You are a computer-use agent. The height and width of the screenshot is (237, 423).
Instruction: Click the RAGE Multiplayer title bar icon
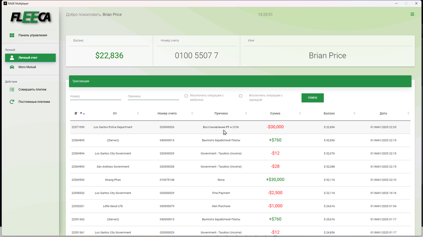tap(5, 3)
